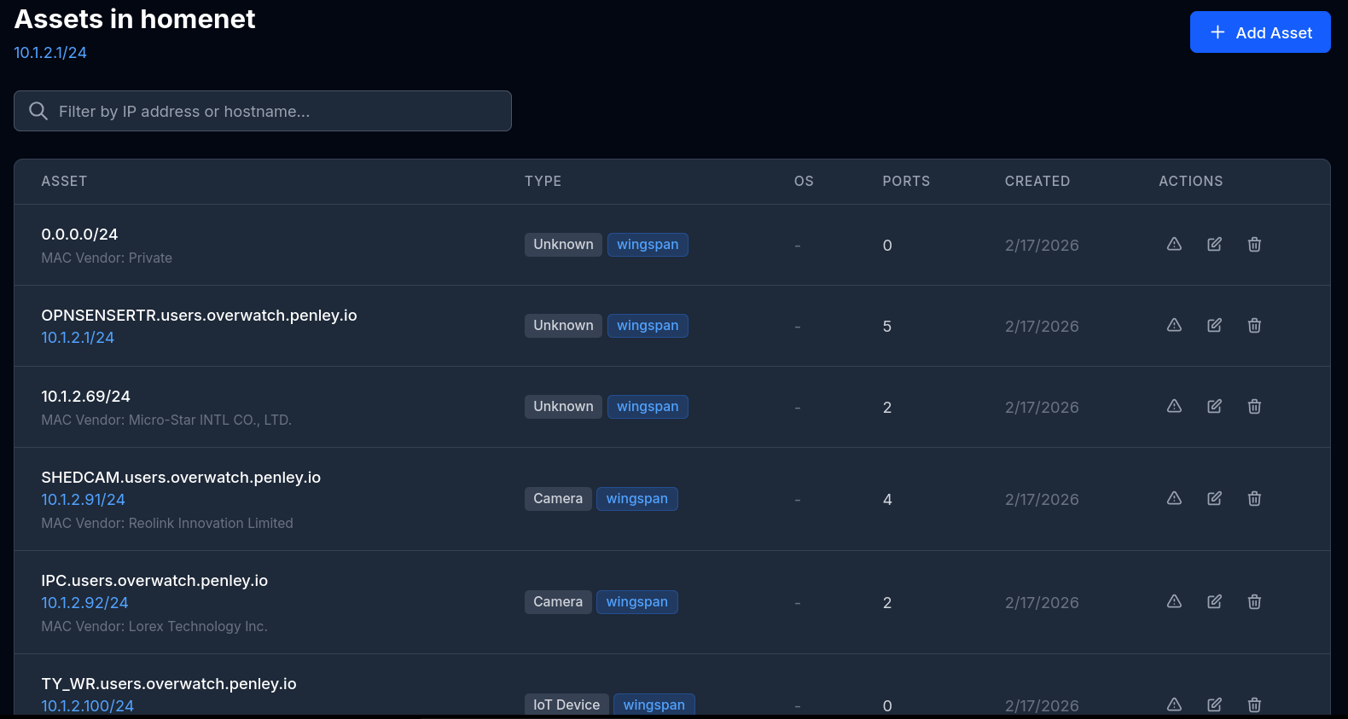The width and height of the screenshot is (1348, 719).
Task: Delete the 10.1.2.69/24 asset
Action: 1254,406
